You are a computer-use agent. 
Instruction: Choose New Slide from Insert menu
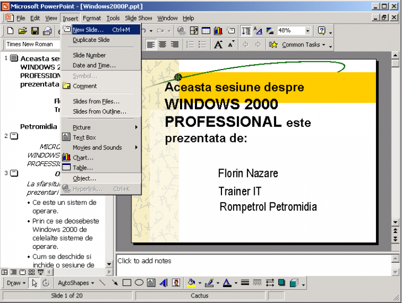pos(101,30)
